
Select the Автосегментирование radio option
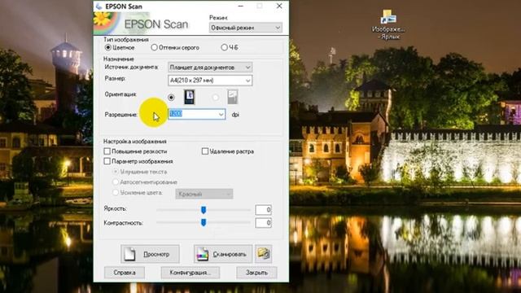coord(116,182)
